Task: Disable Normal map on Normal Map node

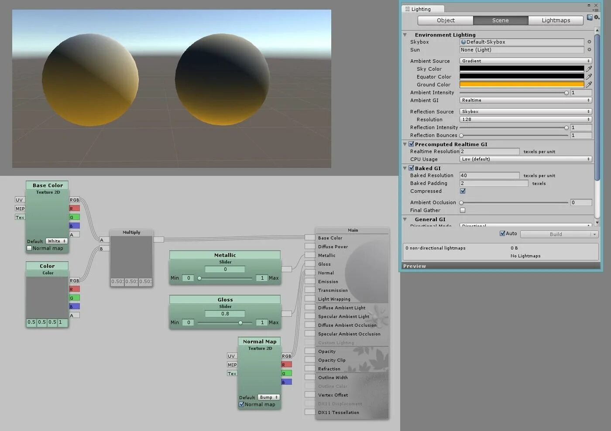Action: click(241, 404)
